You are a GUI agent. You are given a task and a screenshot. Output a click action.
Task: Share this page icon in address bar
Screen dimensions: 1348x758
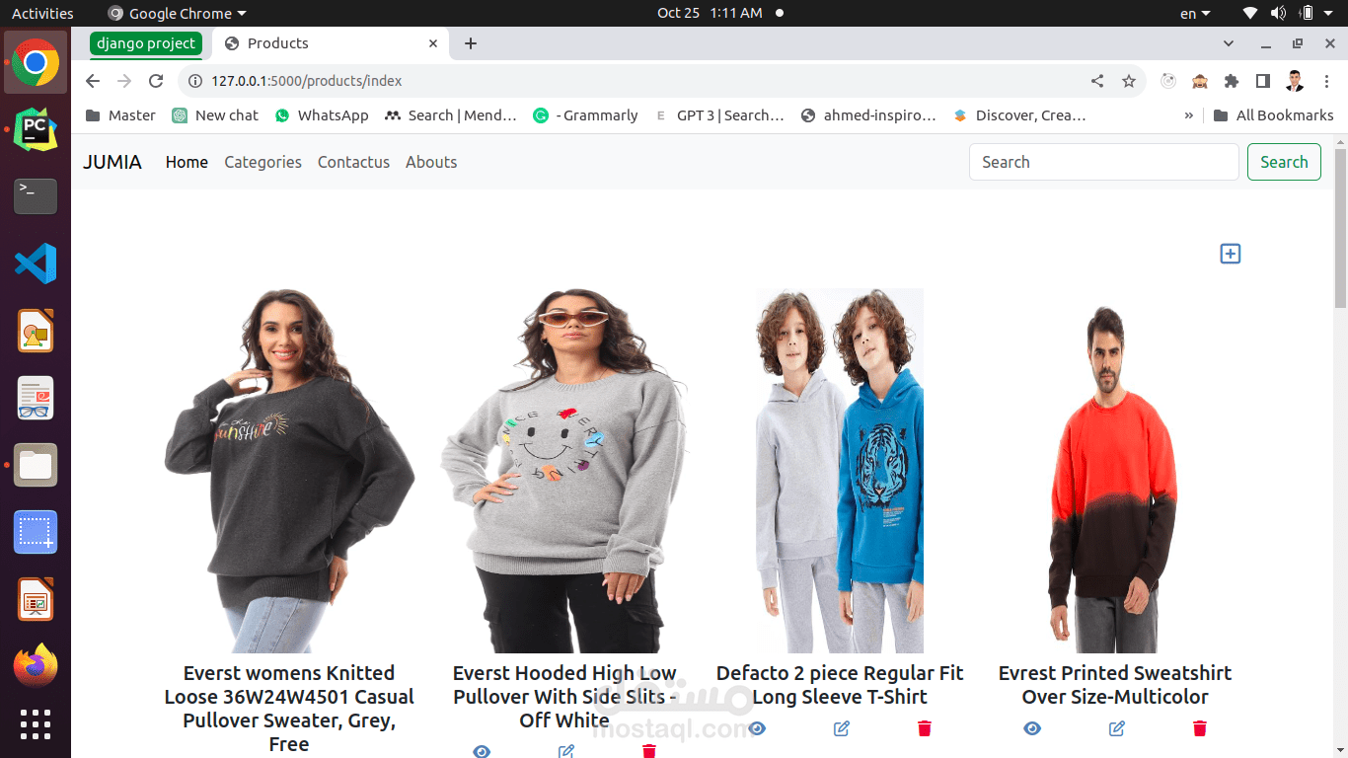[1097, 81]
